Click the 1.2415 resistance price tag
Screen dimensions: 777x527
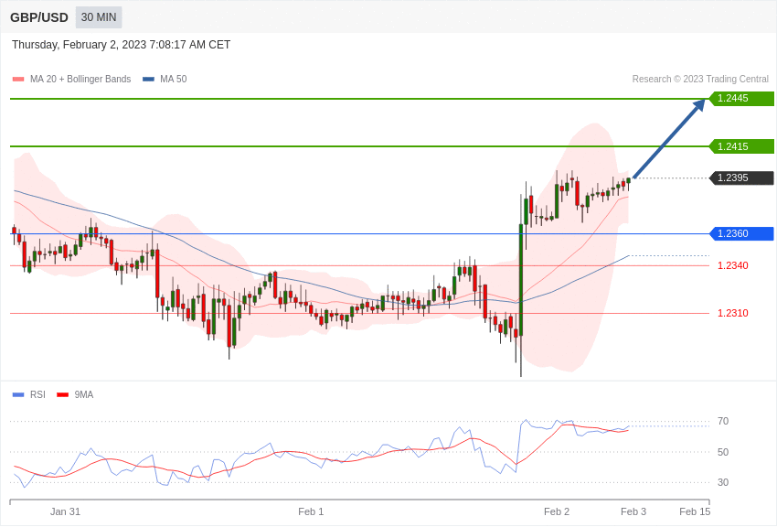tap(741, 146)
